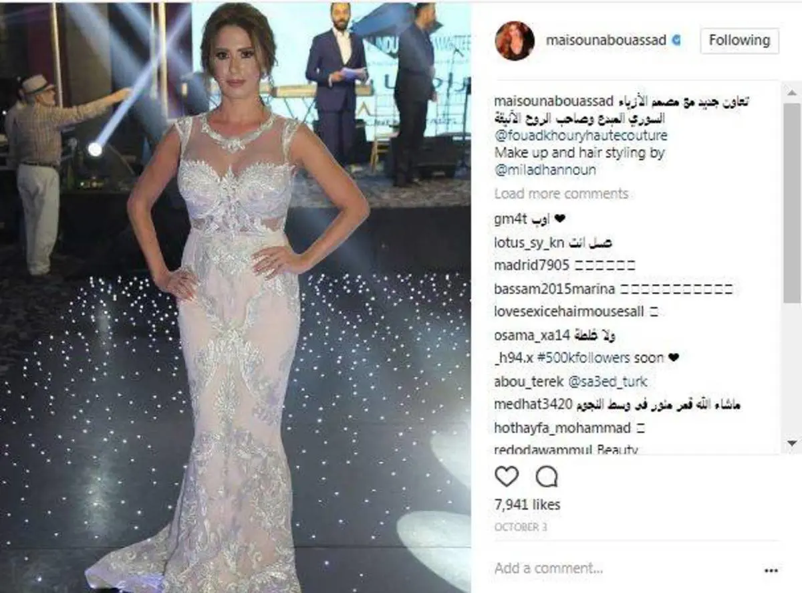802x593 pixels.
Task: Like the post with the heart icon
Action: [507, 476]
